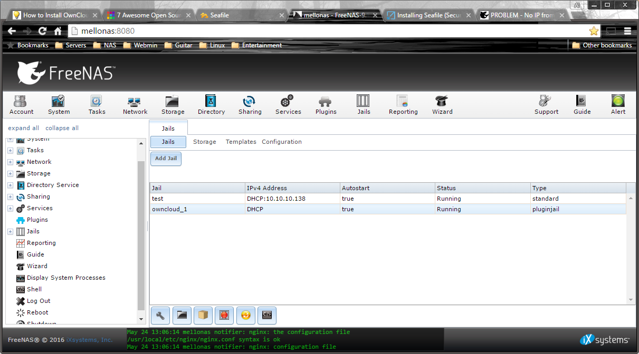Open the Reporting toolbar icon

[x=403, y=105]
